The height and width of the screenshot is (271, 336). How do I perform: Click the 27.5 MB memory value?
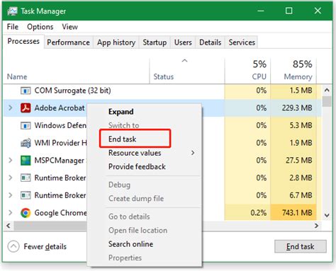click(299, 161)
